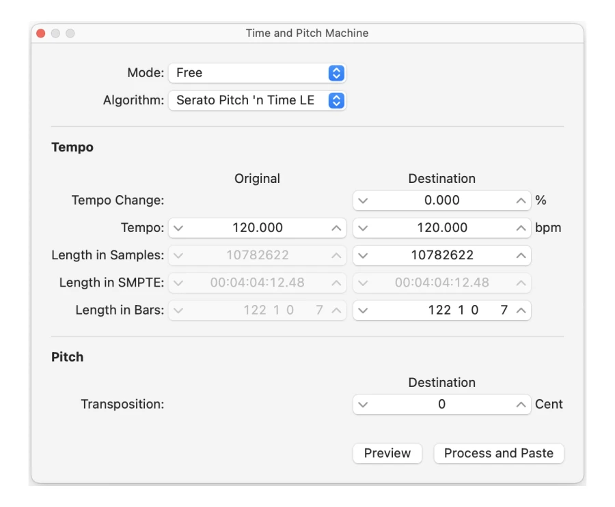The height and width of the screenshot is (507, 615).
Task: Click destination Length in SMPTE field
Action: (442, 283)
